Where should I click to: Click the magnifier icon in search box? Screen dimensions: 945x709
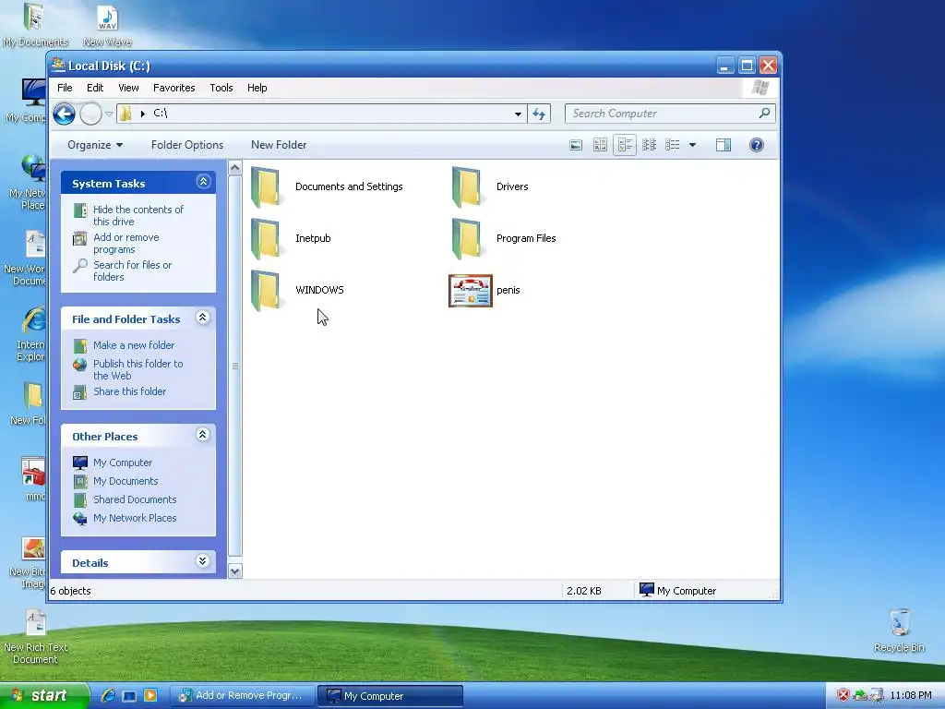[x=765, y=113]
